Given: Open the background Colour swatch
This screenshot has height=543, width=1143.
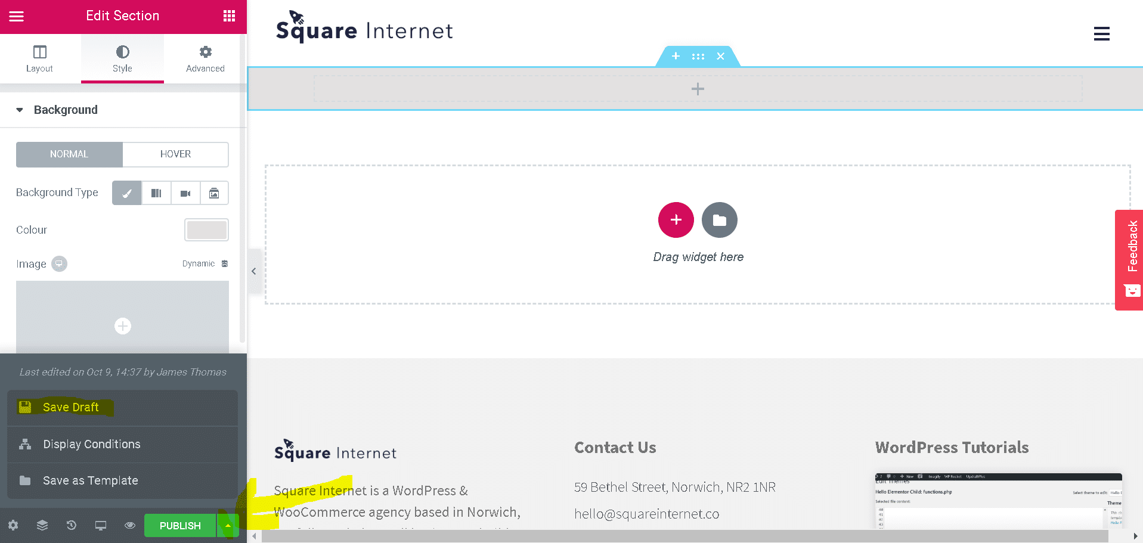Looking at the screenshot, I should pos(206,229).
